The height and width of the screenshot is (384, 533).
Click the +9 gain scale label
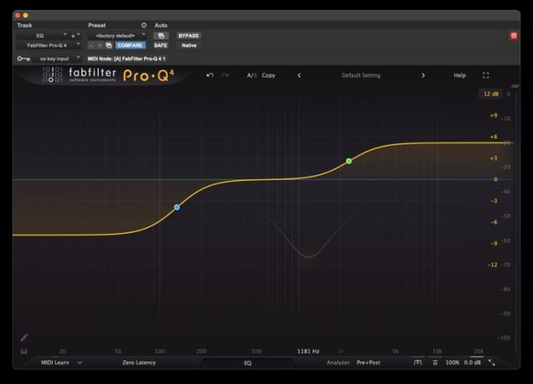[494, 116]
